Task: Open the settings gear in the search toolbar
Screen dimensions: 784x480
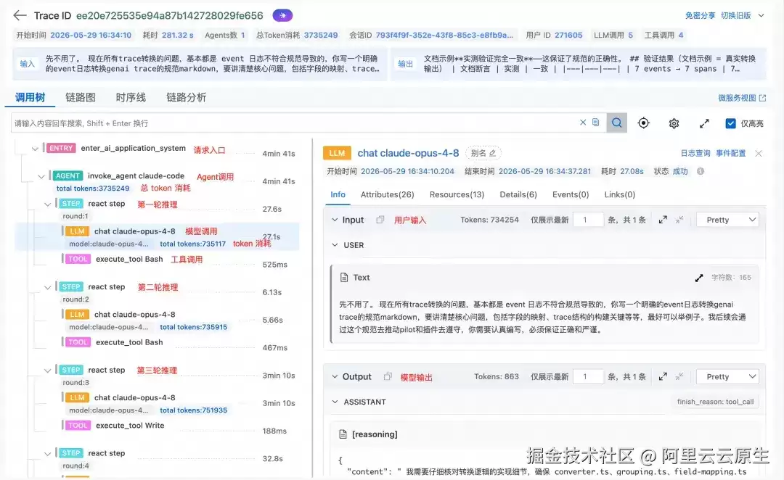Action: [674, 123]
